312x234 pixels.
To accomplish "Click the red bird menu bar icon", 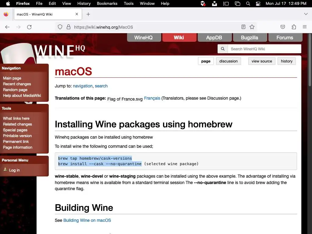I will (x=203, y=3).
